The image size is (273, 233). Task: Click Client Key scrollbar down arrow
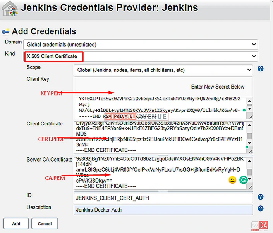pyautogui.click(x=249, y=109)
